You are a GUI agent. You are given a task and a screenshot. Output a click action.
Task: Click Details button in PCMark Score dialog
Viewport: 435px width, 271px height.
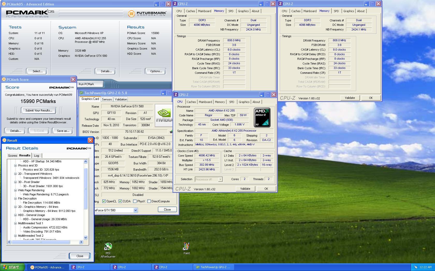point(16,131)
